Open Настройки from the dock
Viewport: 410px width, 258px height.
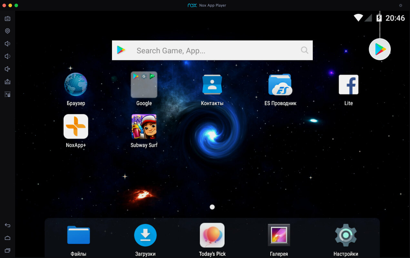(346, 235)
